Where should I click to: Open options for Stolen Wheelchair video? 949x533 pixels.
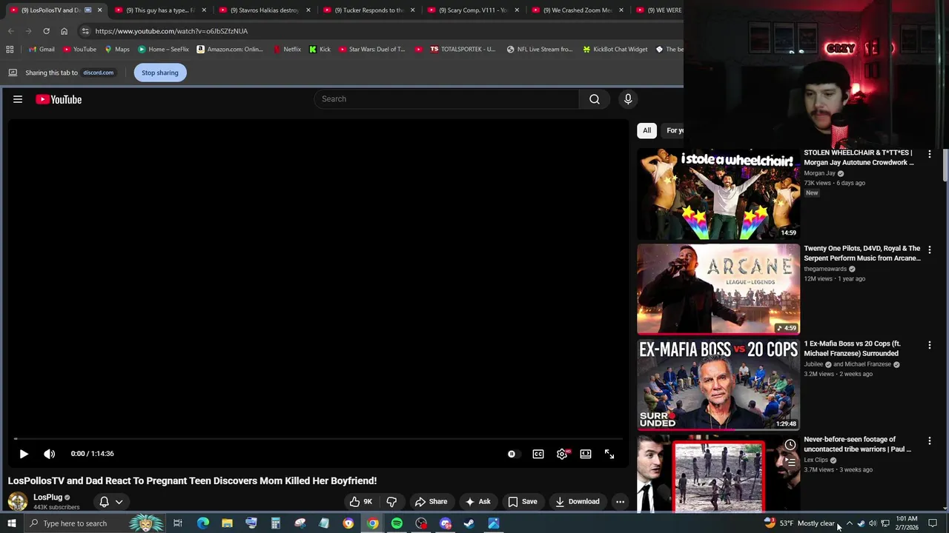[930, 154]
